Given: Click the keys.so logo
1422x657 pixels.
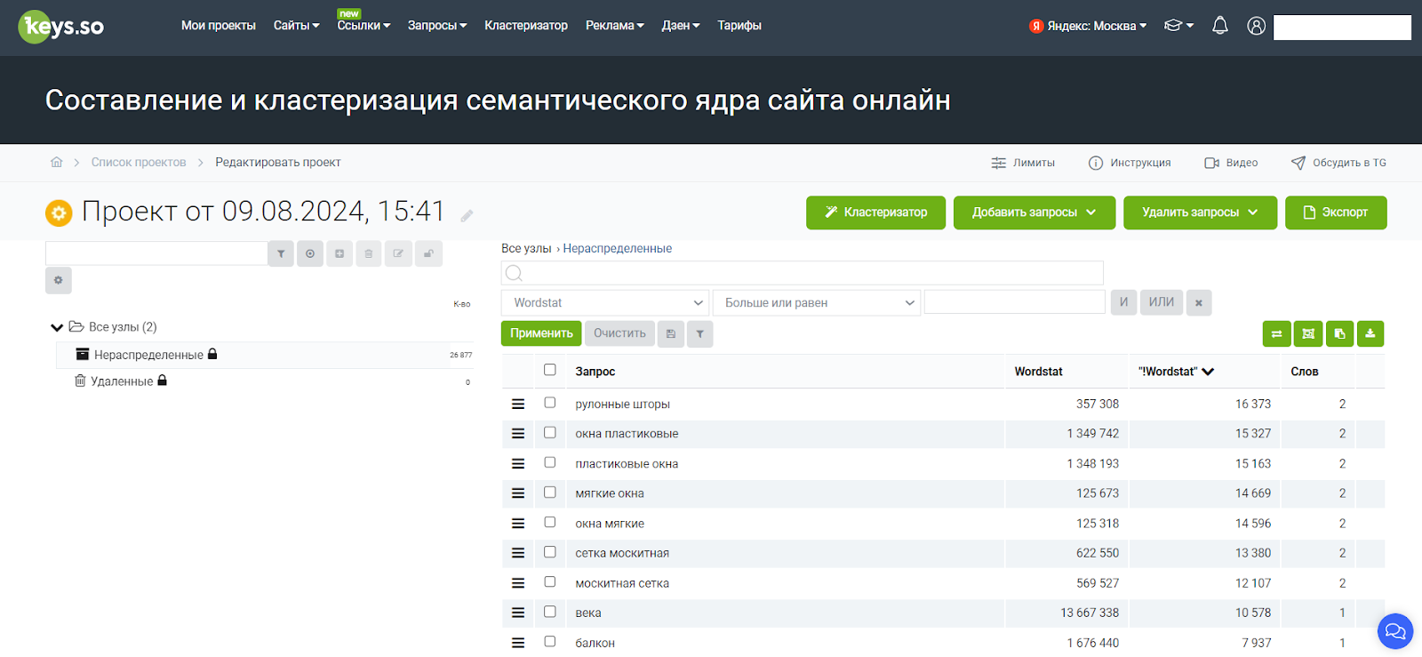Looking at the screenshot, I should [61, 27].
